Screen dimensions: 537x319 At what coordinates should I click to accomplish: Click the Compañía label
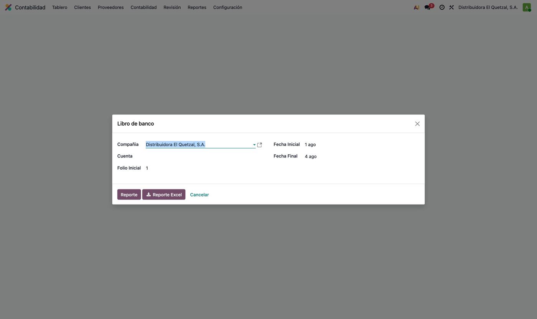click(x=128, y=144)
